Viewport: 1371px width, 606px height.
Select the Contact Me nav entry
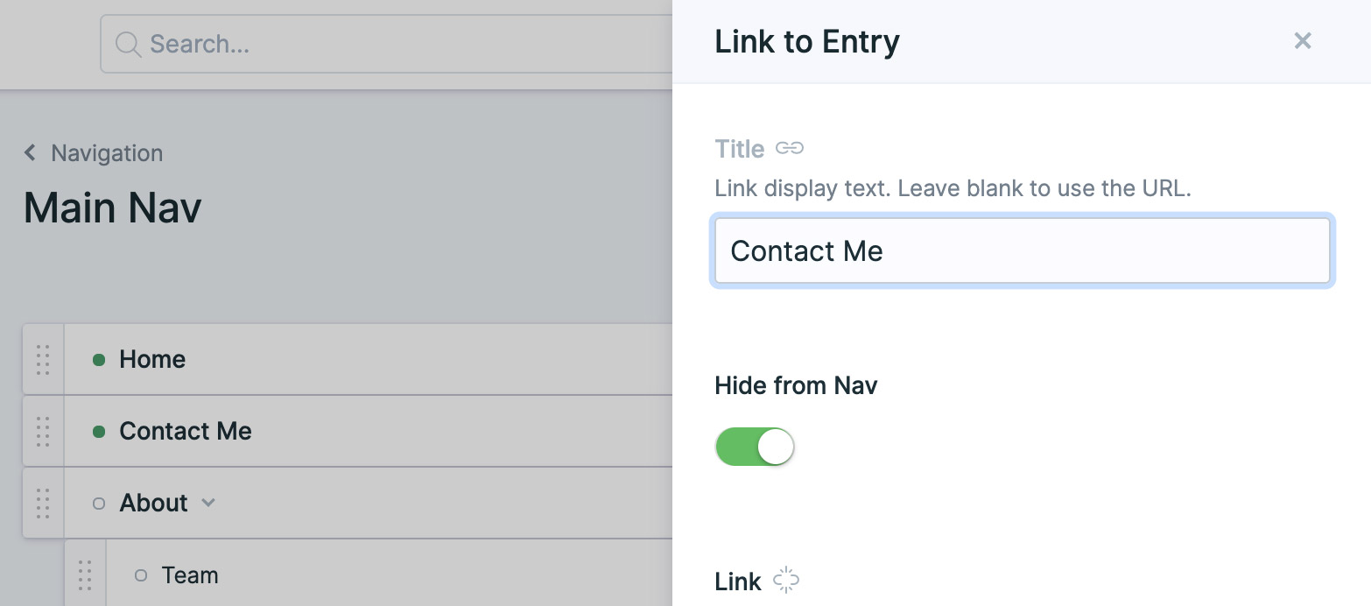(x=186, y=431)
